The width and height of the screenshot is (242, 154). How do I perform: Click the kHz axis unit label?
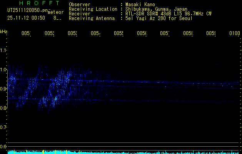(x=3, y=31)
